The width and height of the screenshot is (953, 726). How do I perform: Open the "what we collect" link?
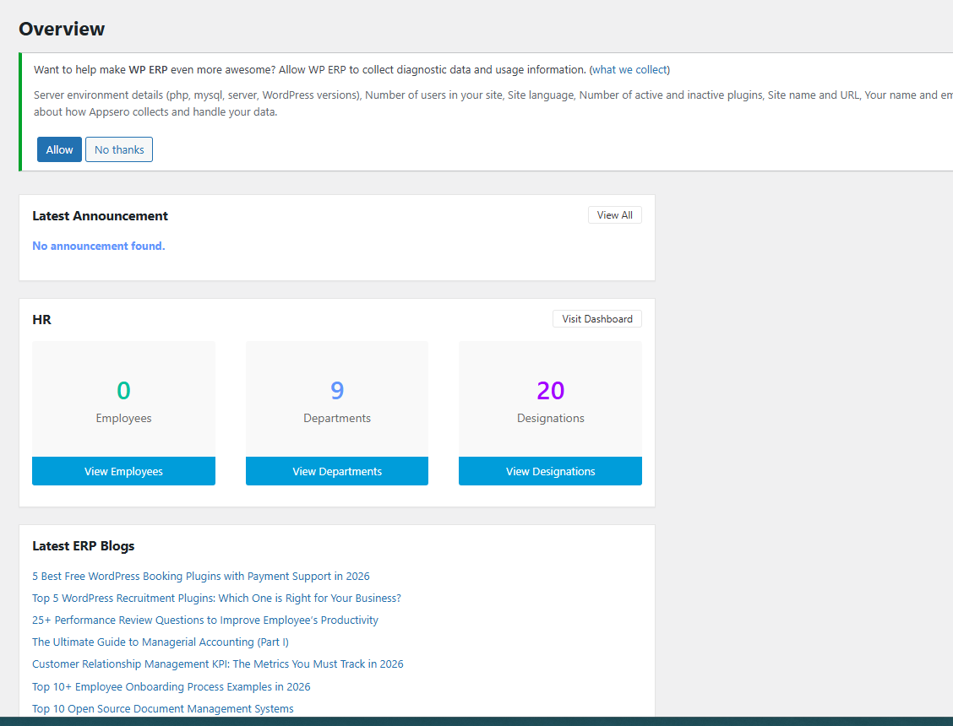tap(629, 69)
